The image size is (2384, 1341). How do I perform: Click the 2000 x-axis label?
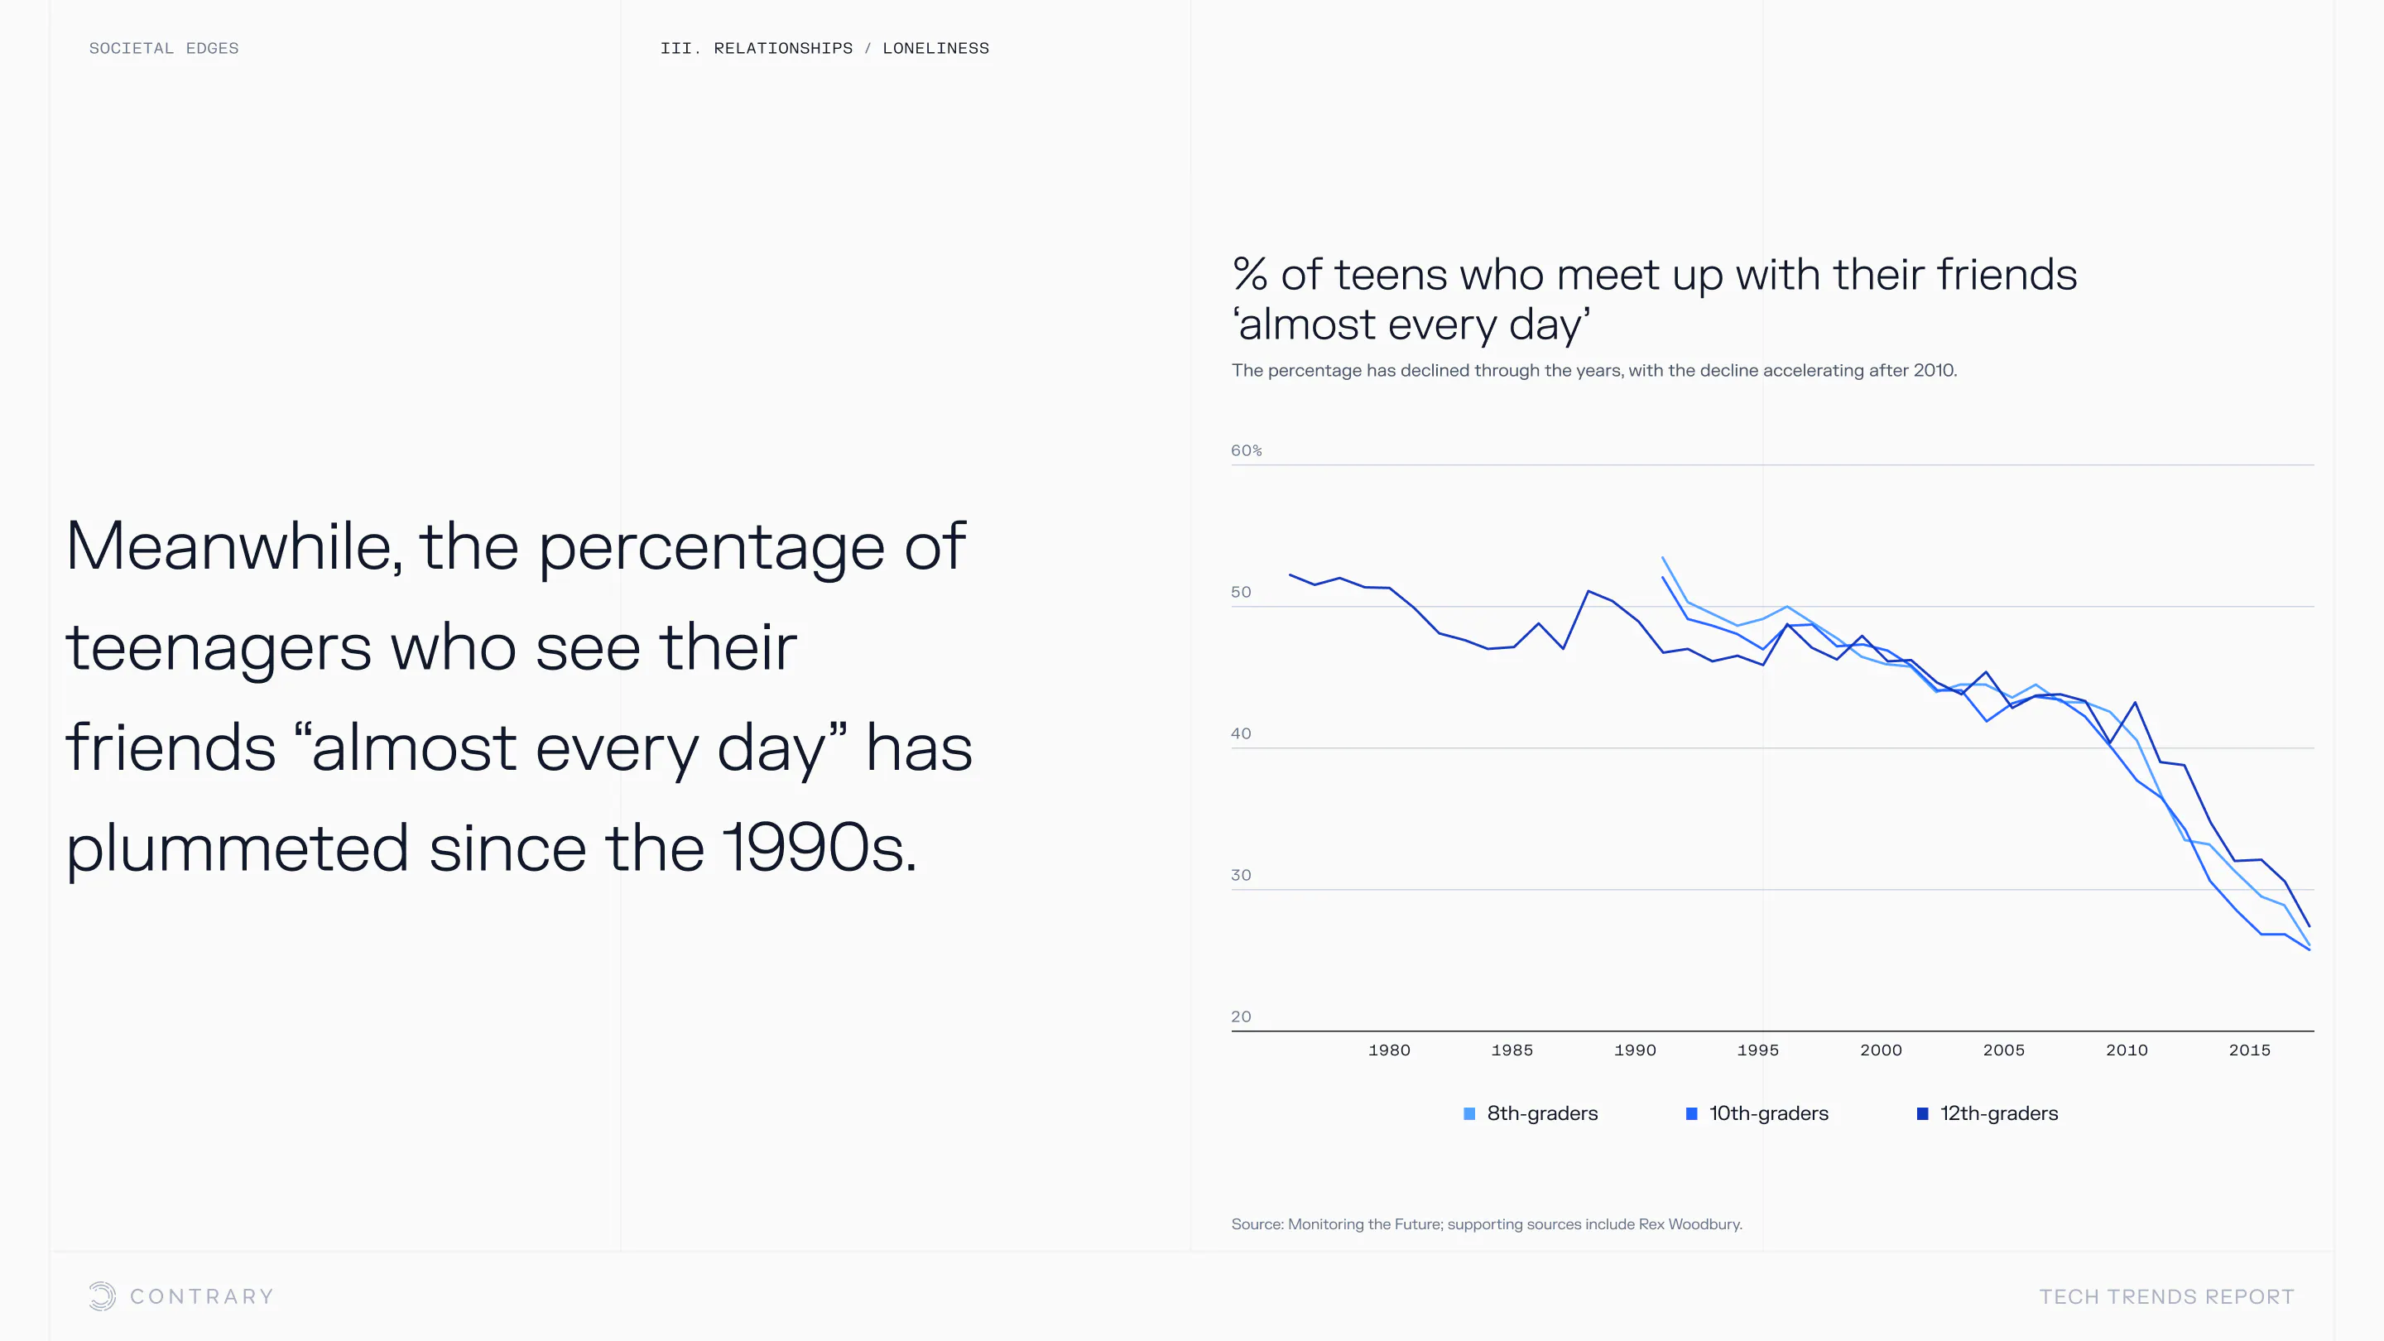coord(1881,1050)
